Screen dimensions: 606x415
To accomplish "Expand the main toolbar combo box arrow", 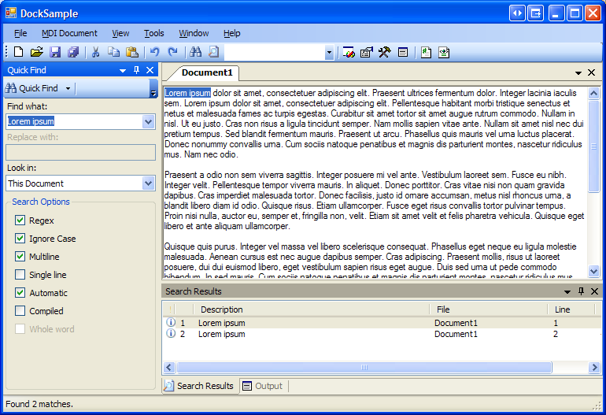I will click(x=329, y=52).
